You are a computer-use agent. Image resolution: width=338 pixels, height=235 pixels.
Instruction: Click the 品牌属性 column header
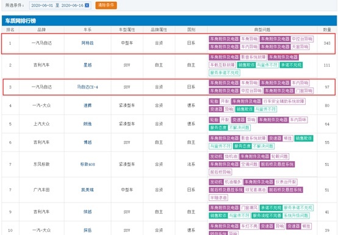click(x=159, y=30)
